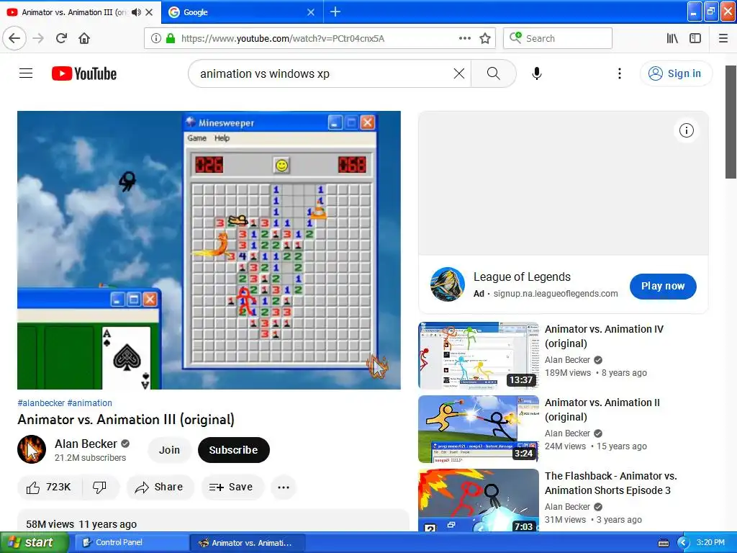Image resolution: width=737 pixels, height=553 pixels.
Task: Click League of Legends ad title
Action: pyautogui.click(x=522, y=277)
